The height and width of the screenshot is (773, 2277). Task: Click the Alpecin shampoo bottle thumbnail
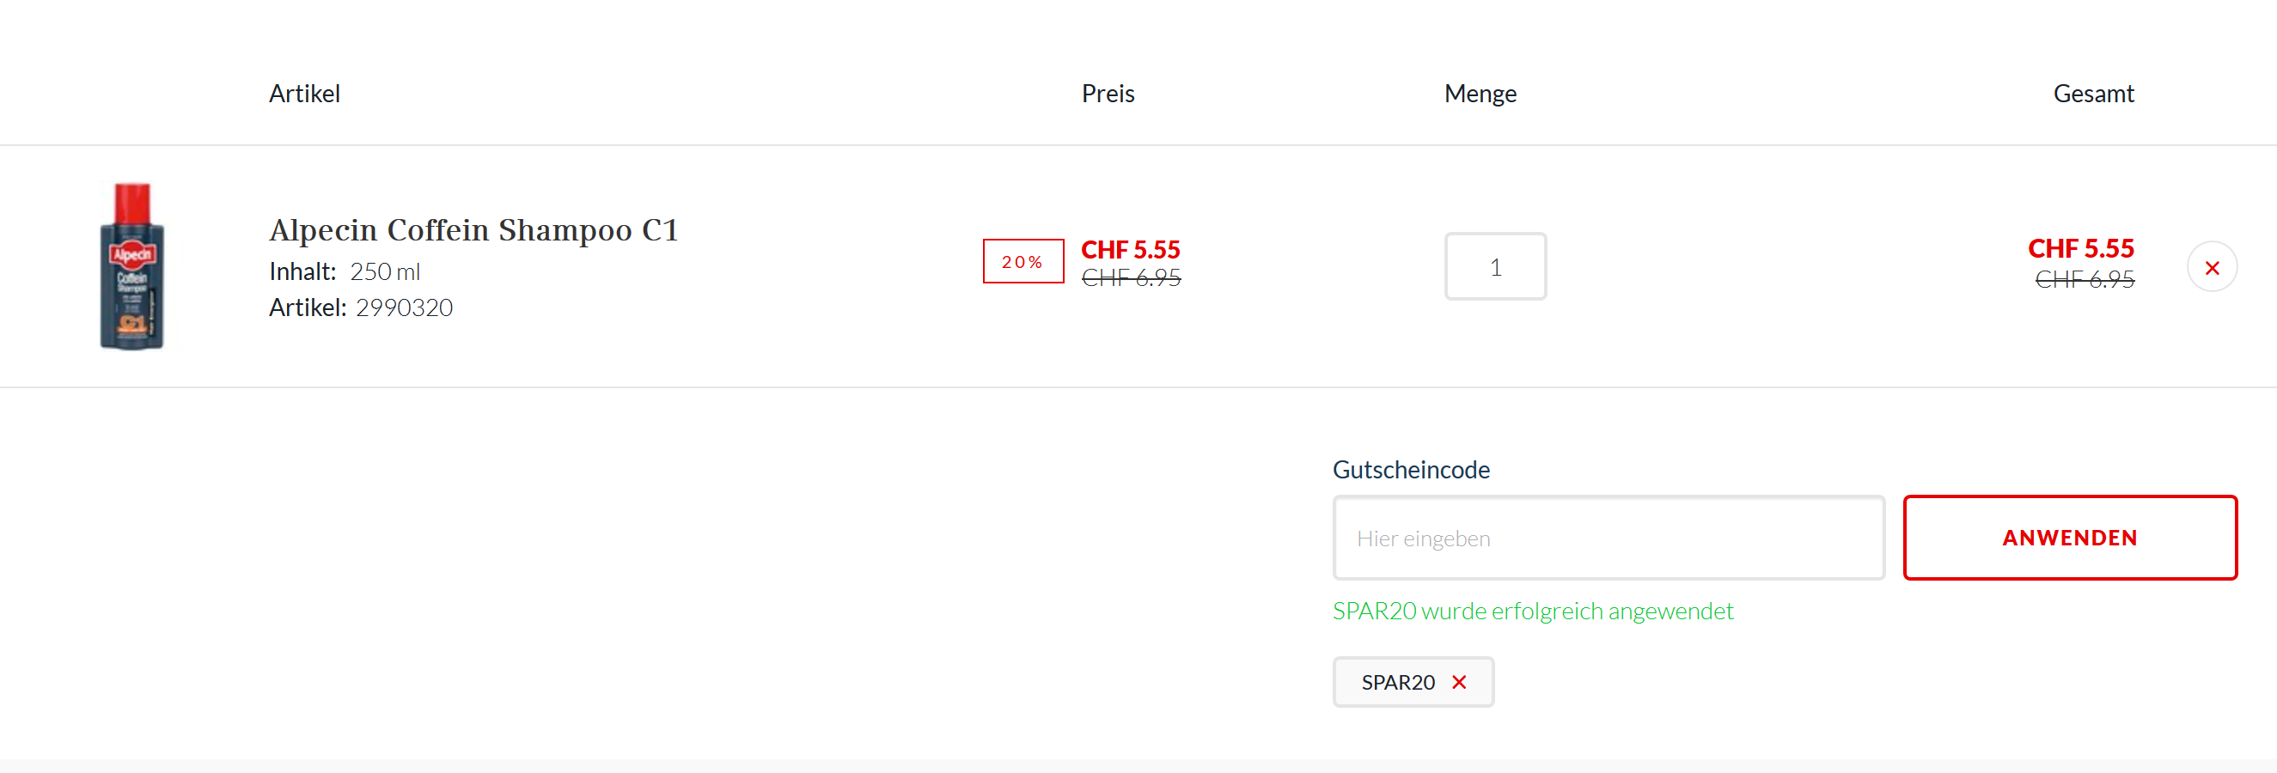pyautogui.click(x=132, y=266)
